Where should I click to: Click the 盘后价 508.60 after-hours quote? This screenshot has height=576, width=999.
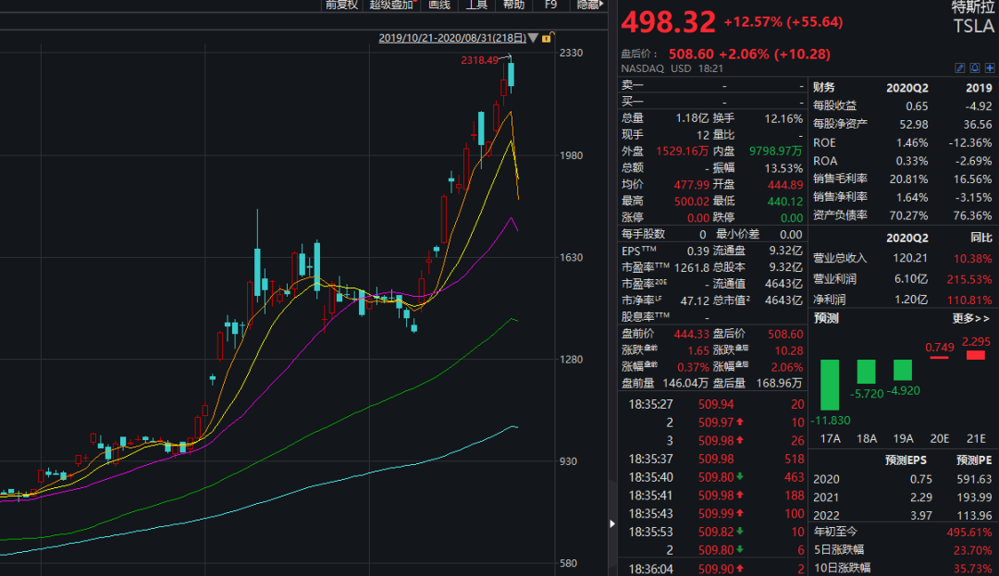click(726, 55)
